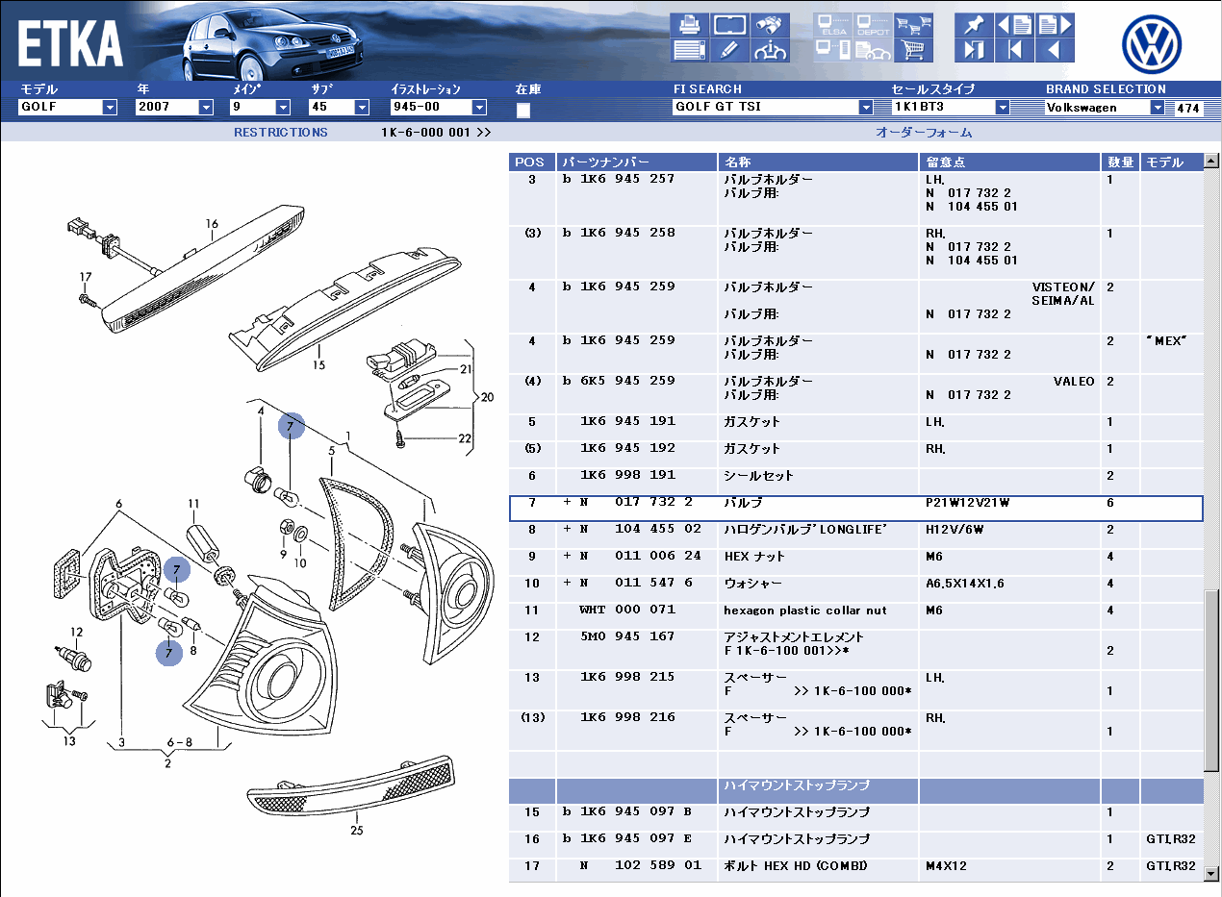Click callout number 15 in the diagram
This screenshot has height=897, width=1222.
click(318, 364)
